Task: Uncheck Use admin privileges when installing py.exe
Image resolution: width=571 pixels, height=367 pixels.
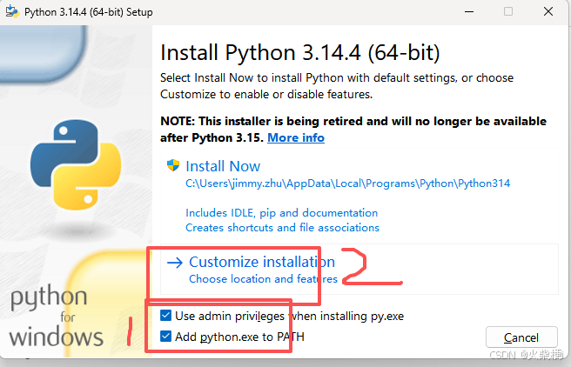Action: [165, 316]
